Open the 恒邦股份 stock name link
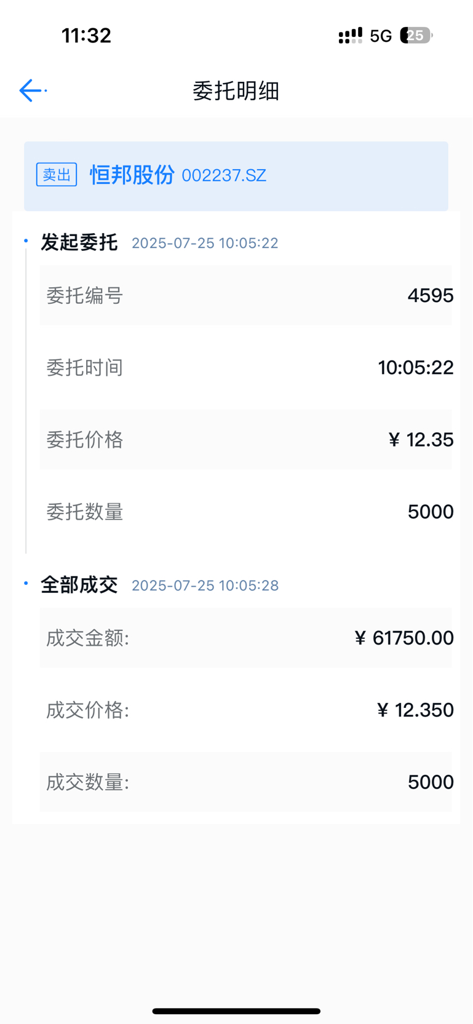Viewport: 473px width, 1024px height. (132, 175)
